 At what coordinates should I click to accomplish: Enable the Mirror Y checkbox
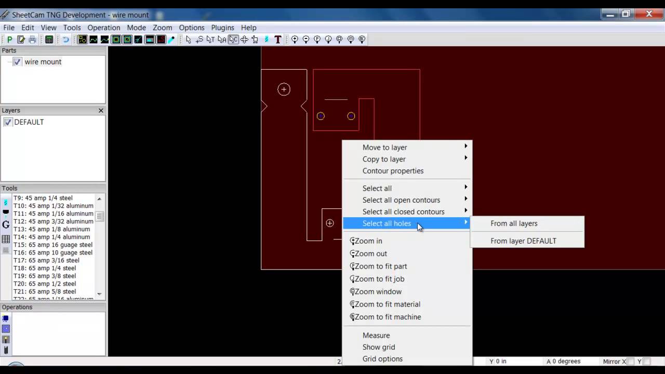pyautogui.click(x=647, y=361)
